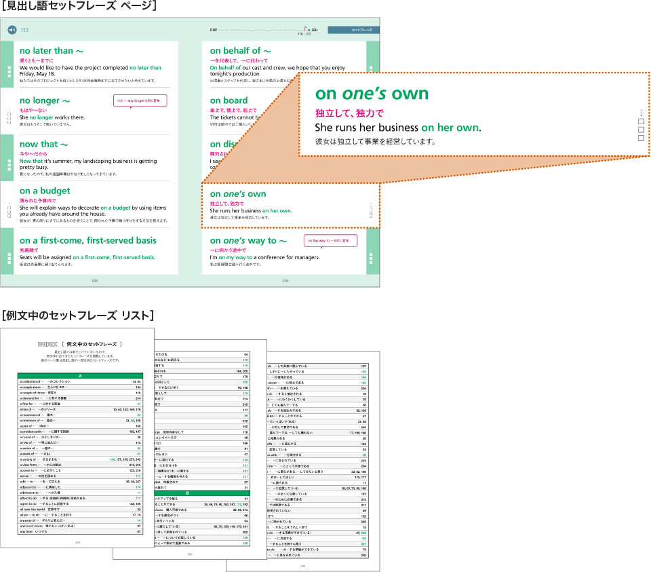The width and height of the screenshot is (651, 572).
Task: Tick the top checkbox in the enlarged callout
Action: (x=641, y=121)
